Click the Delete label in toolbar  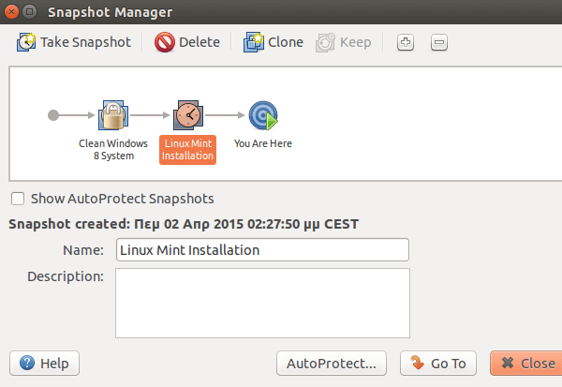(x=200, y=42)
